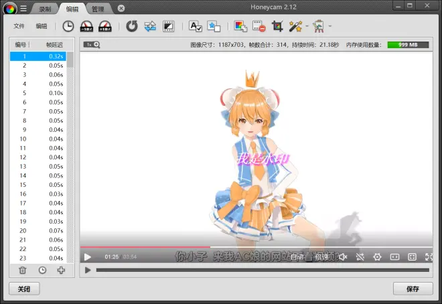
Task: Select frame 13 in the list
Action: pyautogui.click(x=38, y=166)
